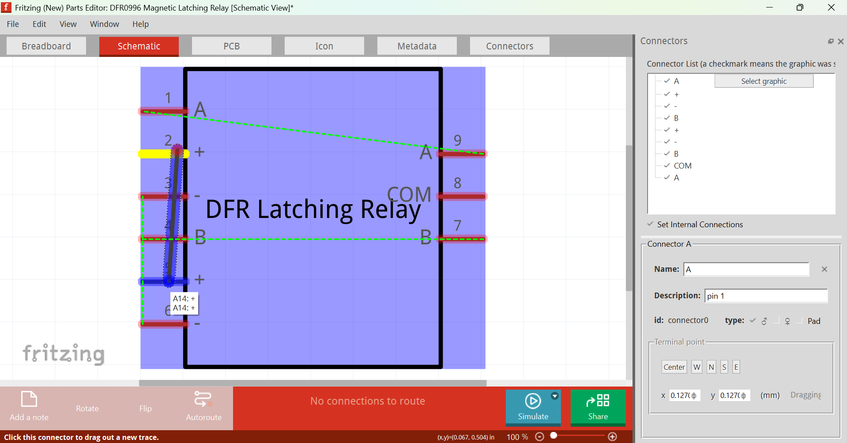Adjust the zoom slider handle
Screen dimensions: 847x443
click(x=553, y=435)
